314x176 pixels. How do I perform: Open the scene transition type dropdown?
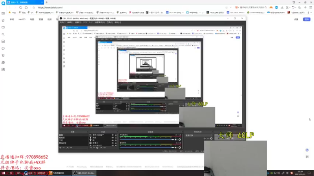pos(198,135)
